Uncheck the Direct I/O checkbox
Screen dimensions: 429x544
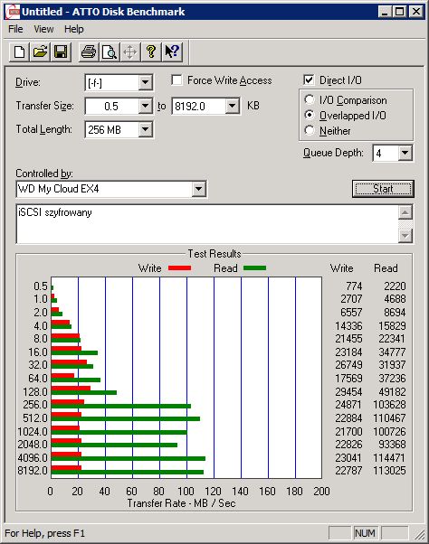click(x=309, y=80)
